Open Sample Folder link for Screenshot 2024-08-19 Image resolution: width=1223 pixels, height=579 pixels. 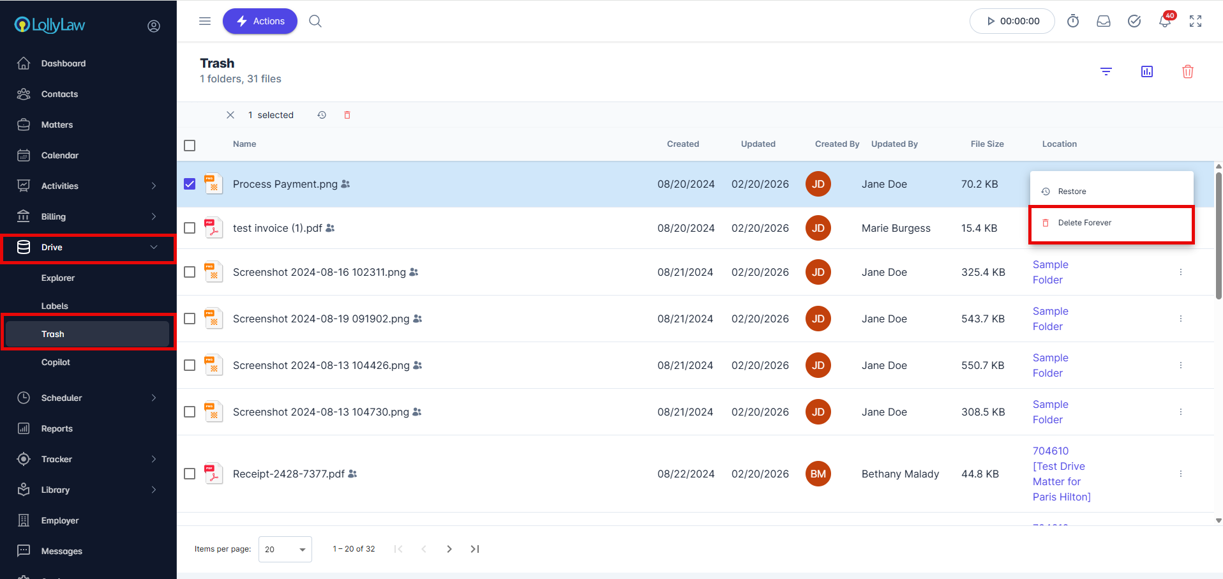click(x=1050, y=319)
